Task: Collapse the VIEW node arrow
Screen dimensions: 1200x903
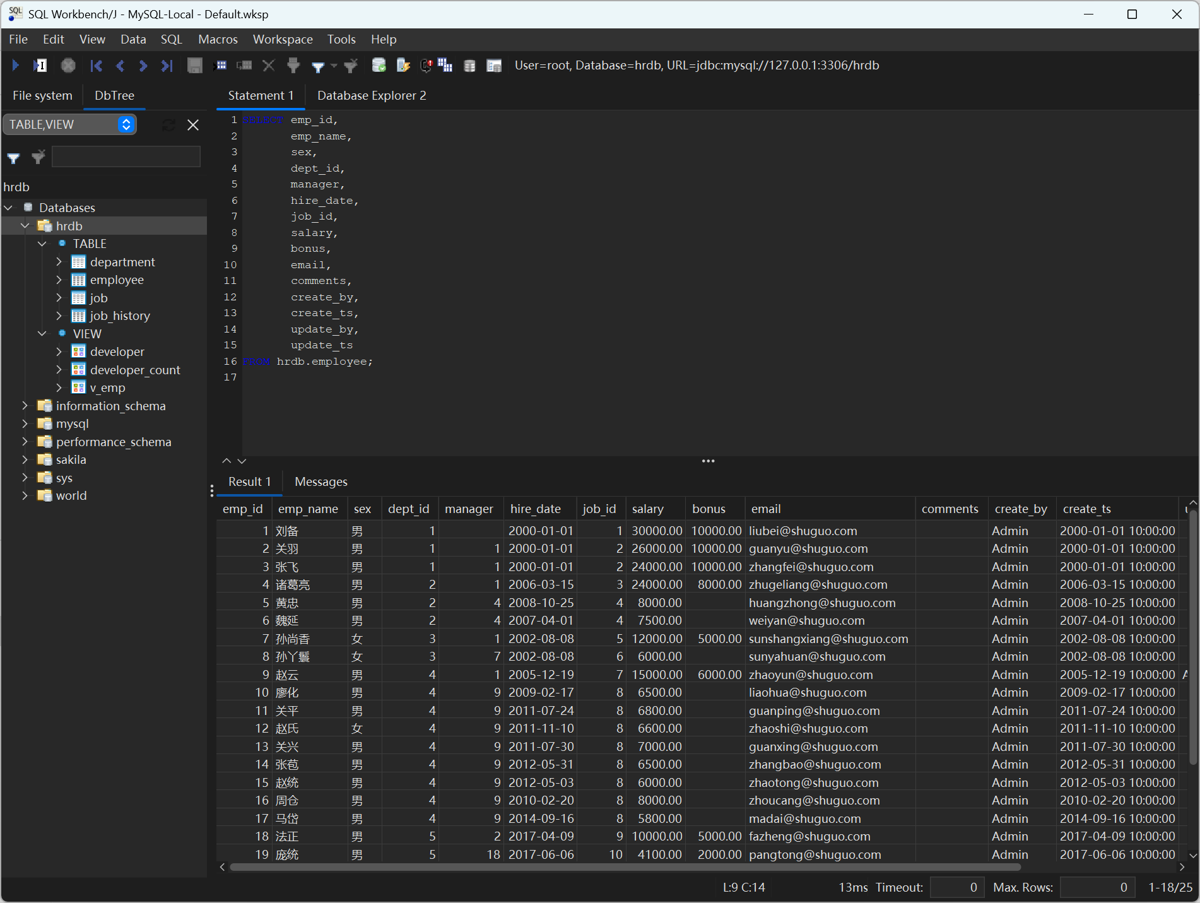Action: pos(42,333)
